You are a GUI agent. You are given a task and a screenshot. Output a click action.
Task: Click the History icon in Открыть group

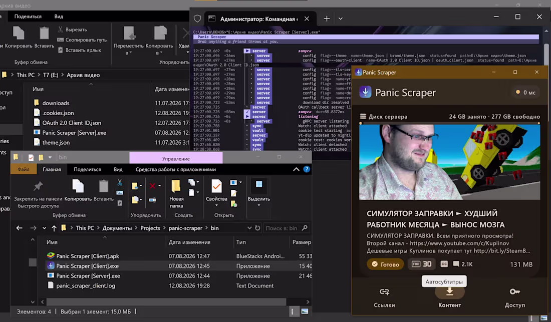(x=234, y=203)
